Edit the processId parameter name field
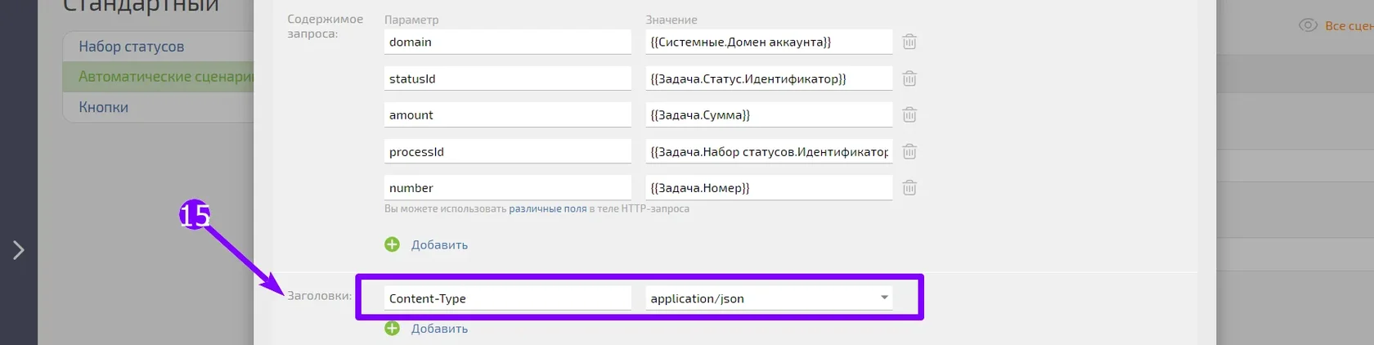Image resolution: width=1374 pixels, height=345 pixels. 508,151
